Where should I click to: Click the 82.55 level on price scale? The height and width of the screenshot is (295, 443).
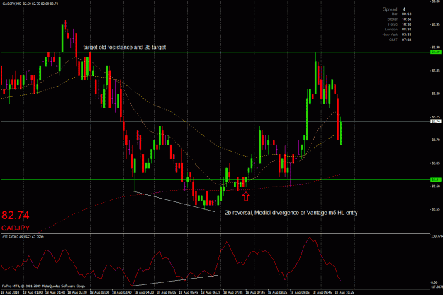pos(435,209)
